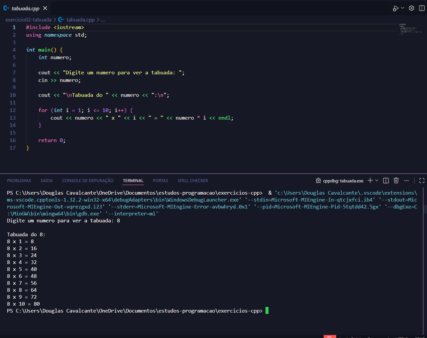The width and height of the screenshot is (427, 338).
Task: Open the new terminal profile dropdown
Action: pyautogui.click(x=377, y=180)
